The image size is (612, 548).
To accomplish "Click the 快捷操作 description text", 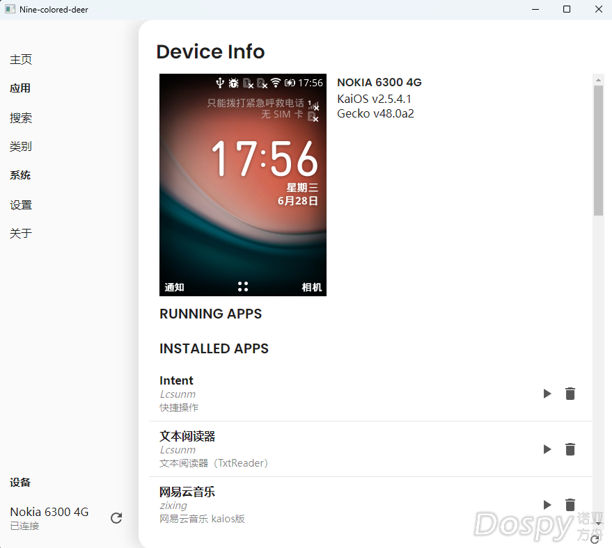I will tap(179, 408).
